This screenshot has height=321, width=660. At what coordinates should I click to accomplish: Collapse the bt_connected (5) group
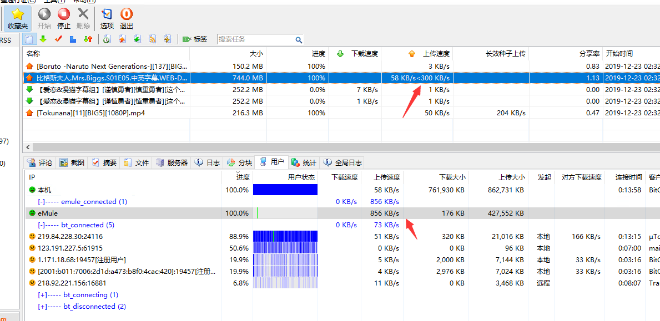pyautogui.click(x=42, y=225)
